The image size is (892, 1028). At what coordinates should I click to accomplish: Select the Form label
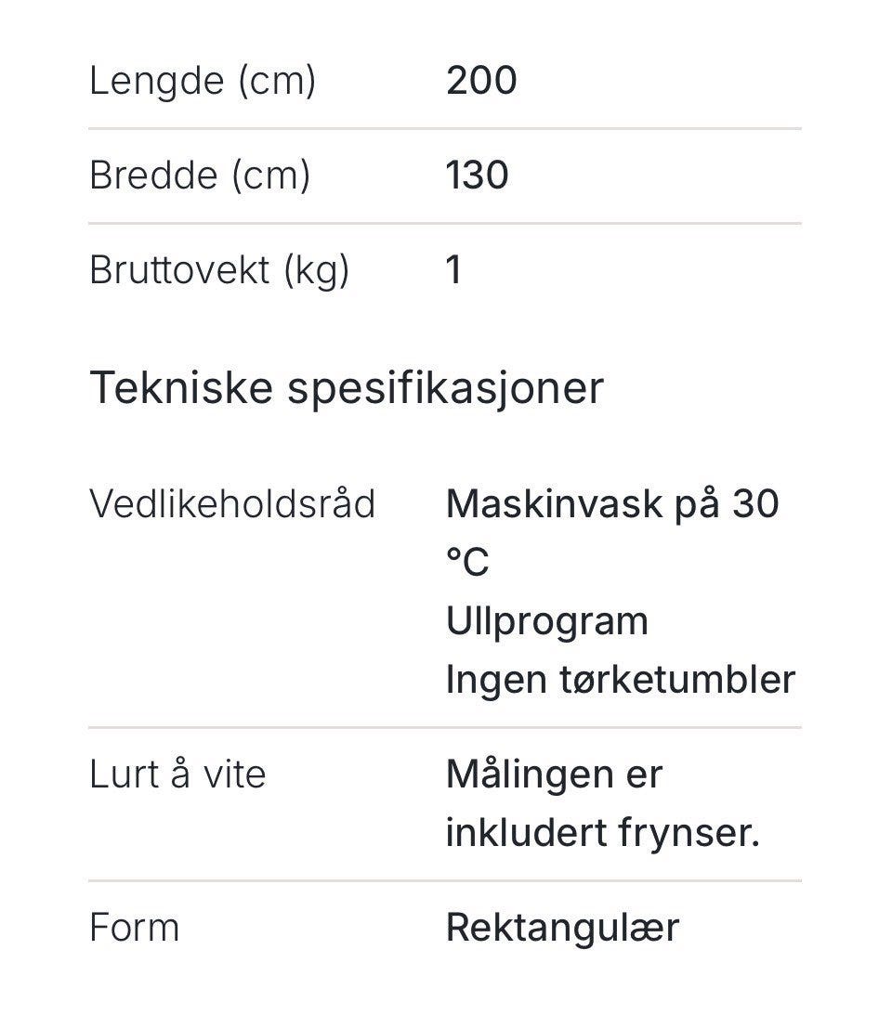click(135, 928)
